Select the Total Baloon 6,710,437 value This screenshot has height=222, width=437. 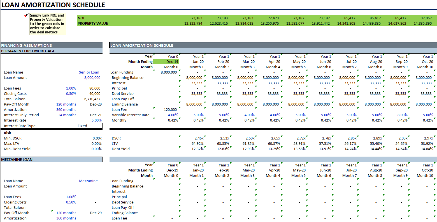[92, 99]
